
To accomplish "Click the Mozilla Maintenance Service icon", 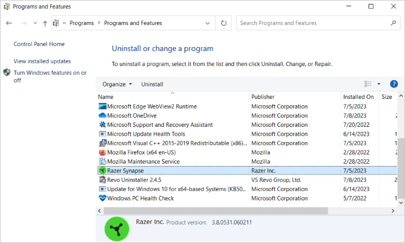I will tap(103, 161).
